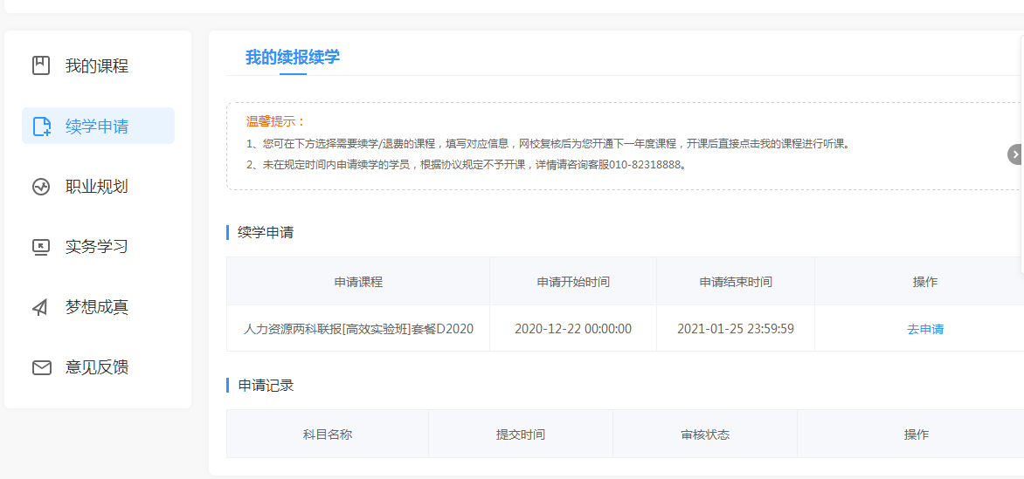Click the 申请课程 column header

[358, 282]
